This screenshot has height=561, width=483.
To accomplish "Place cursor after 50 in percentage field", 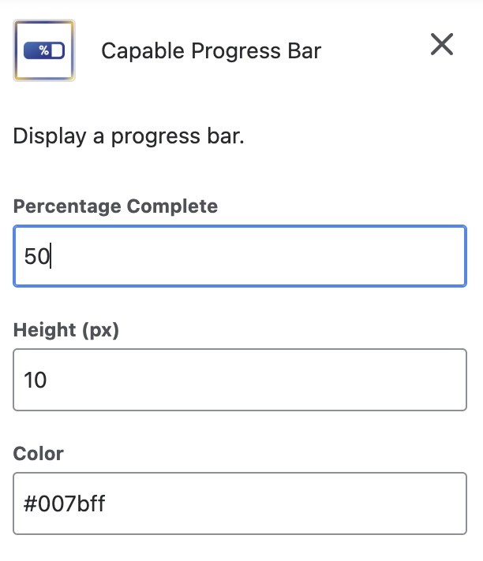I will pos(51,257).
